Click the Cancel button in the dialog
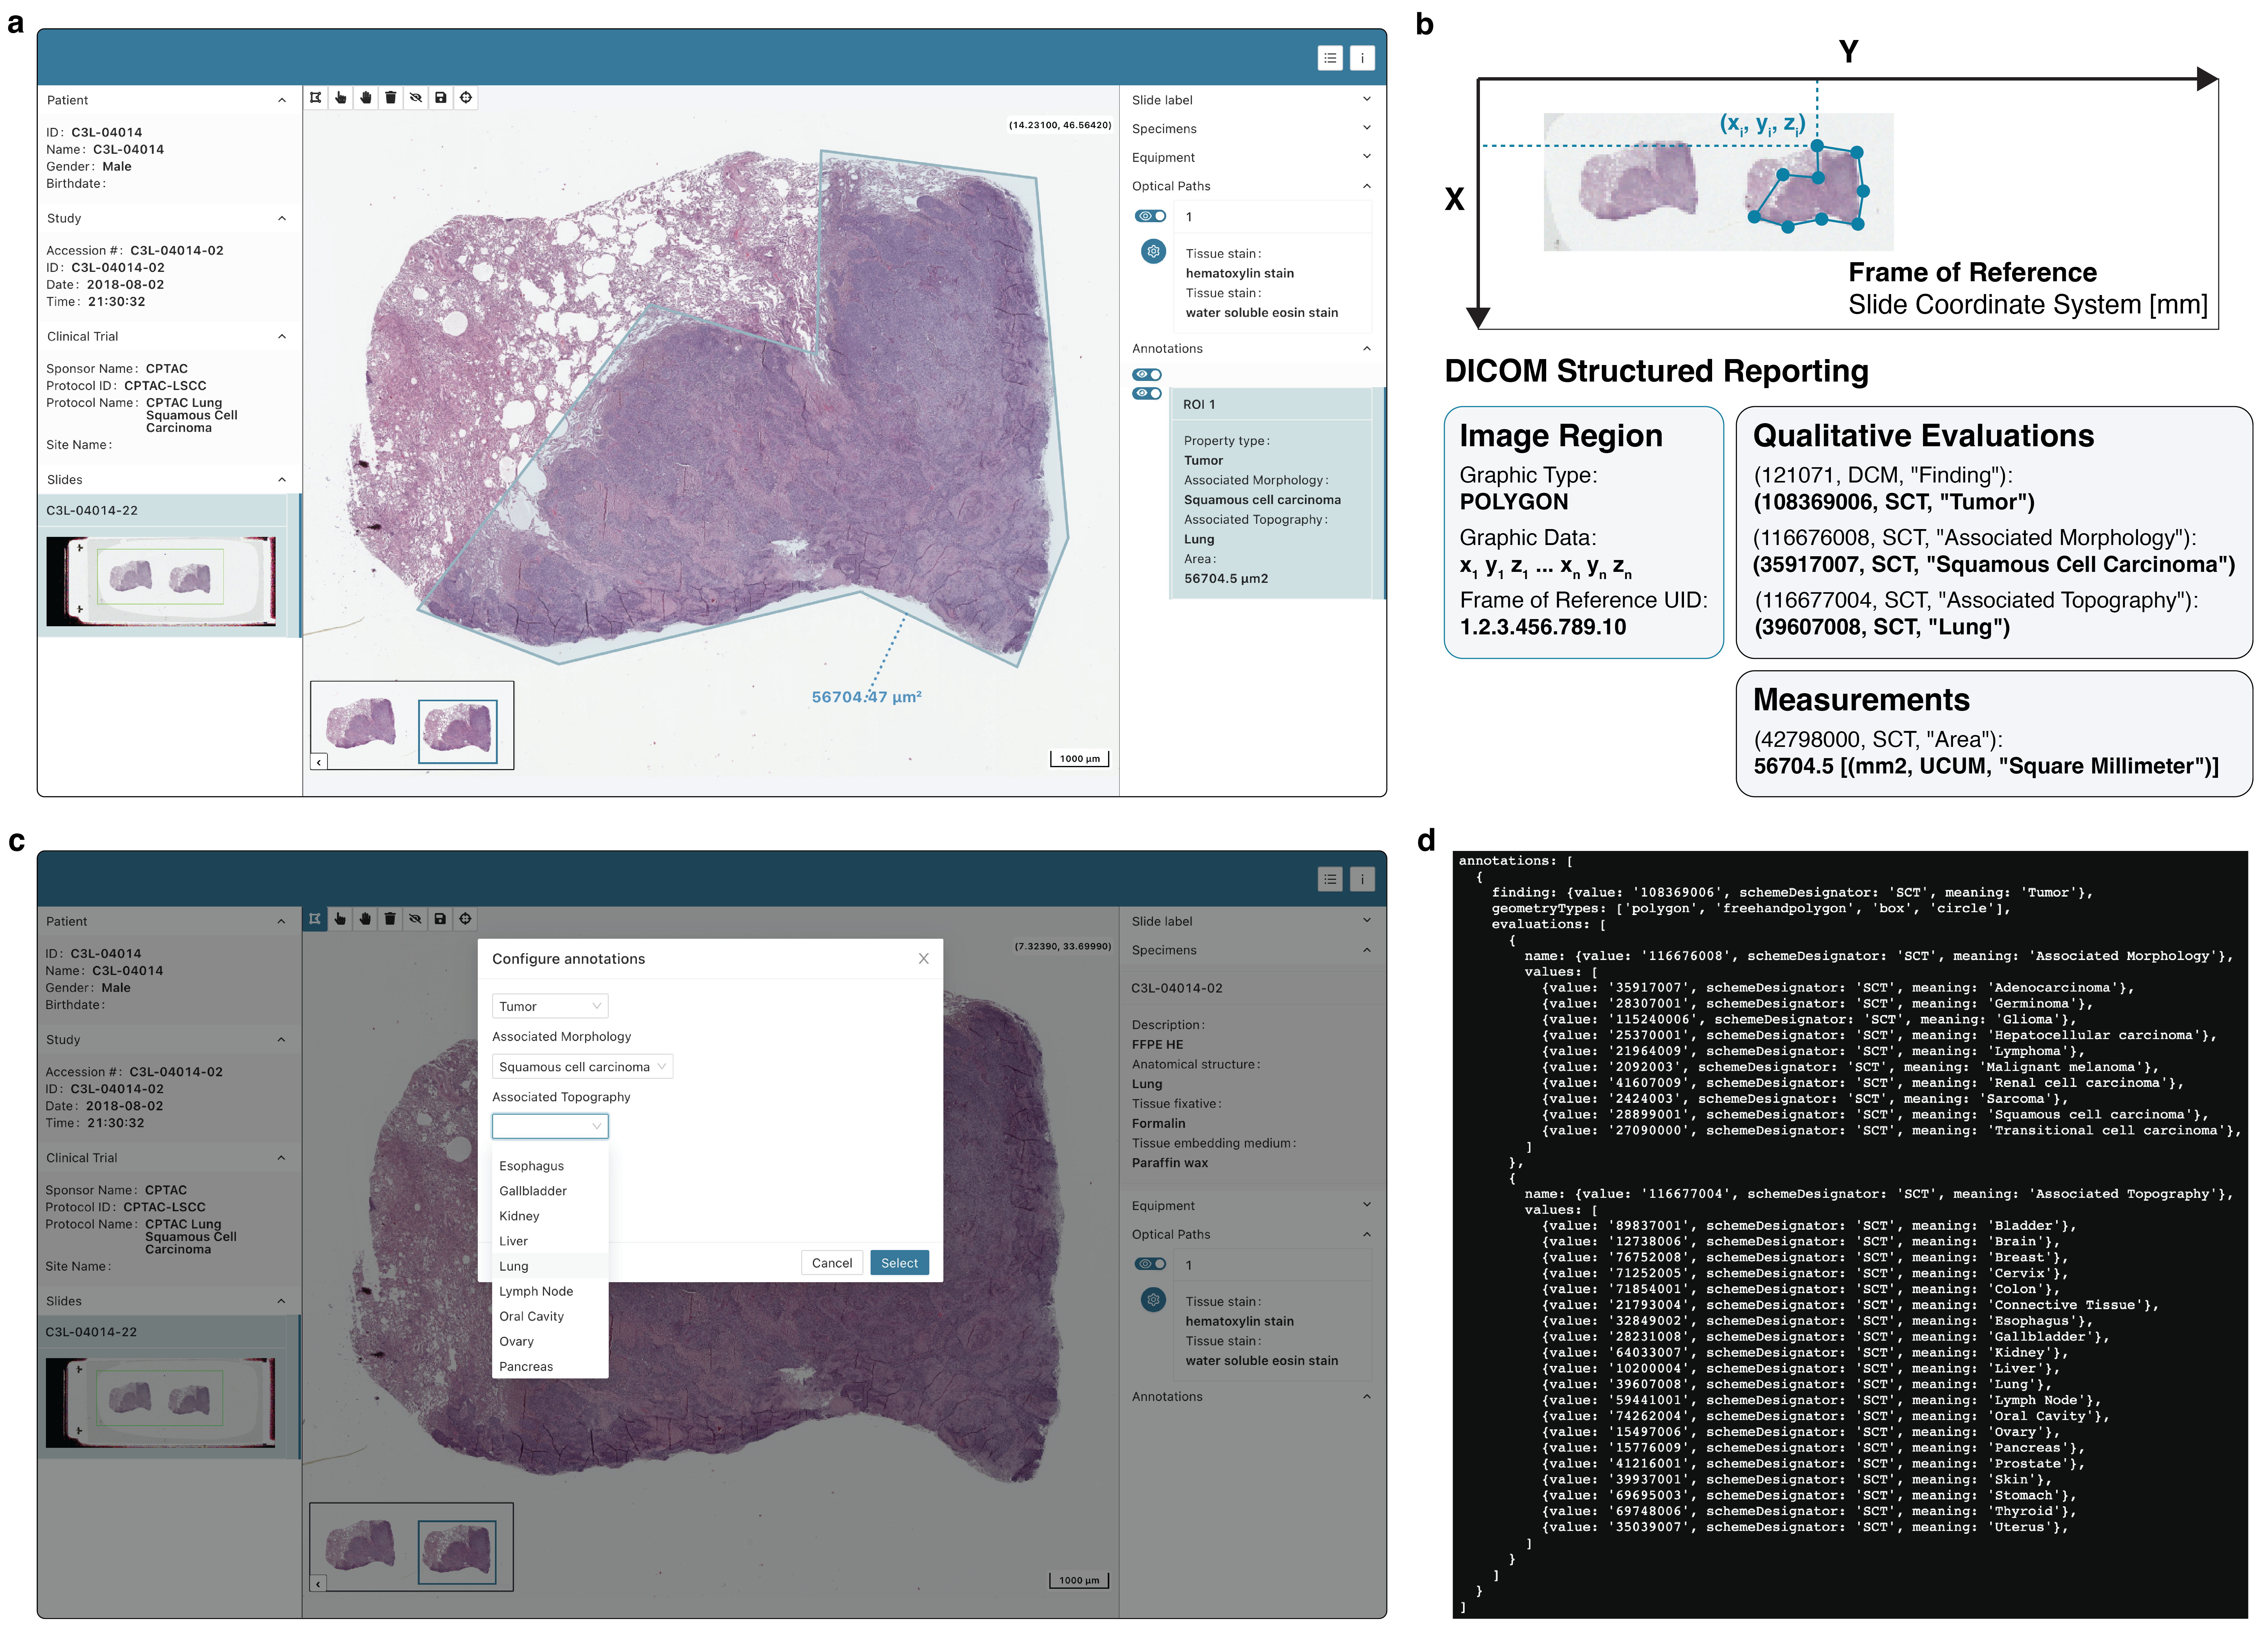 click(832, 1263)
